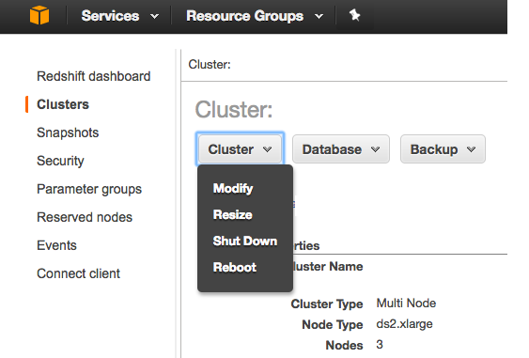Select Modify from the Cluster menu
529x358 pixels.
(x=233, y=188)
